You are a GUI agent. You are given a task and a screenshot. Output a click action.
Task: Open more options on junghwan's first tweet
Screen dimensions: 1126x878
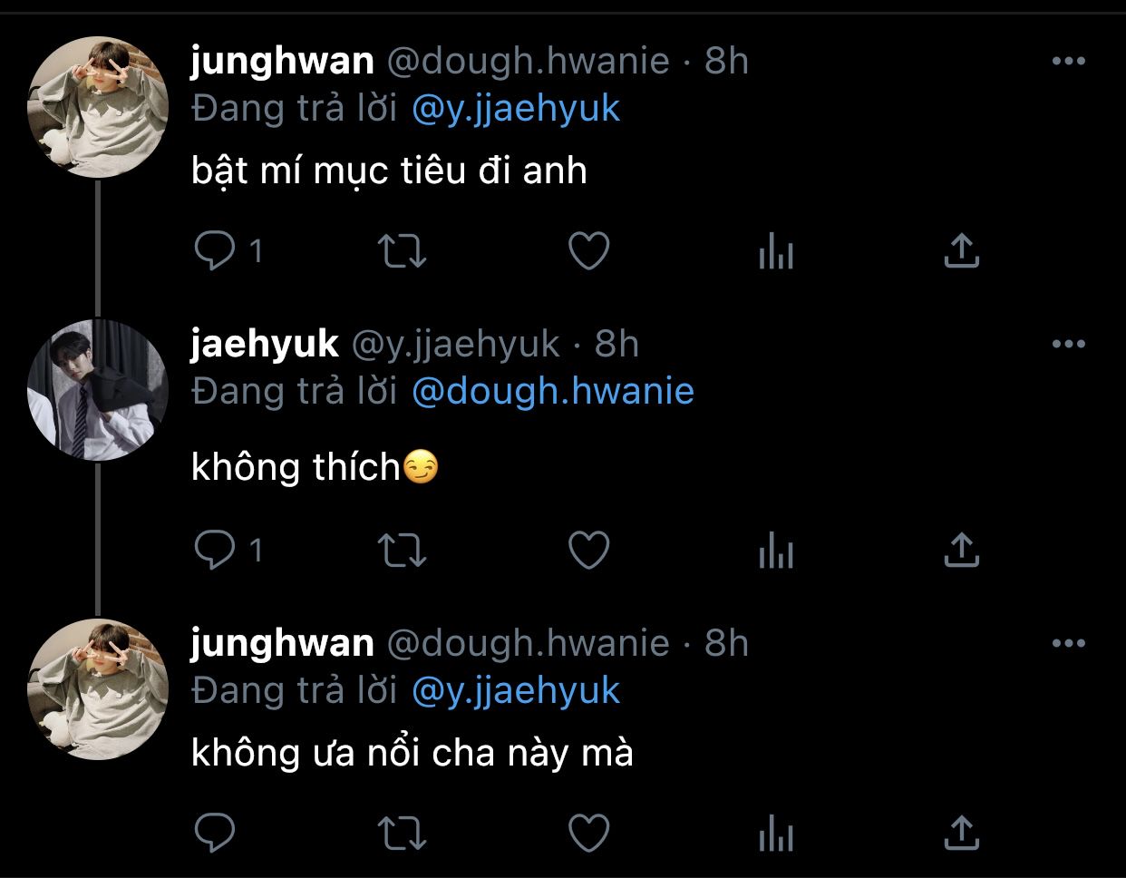pyautogui.click(x=1069, y=62)
